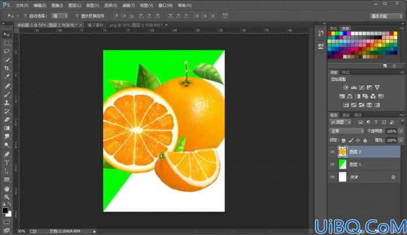Toggle lock all button in Layers
Viewport: 407px width, 235px height.
[365, 141]
